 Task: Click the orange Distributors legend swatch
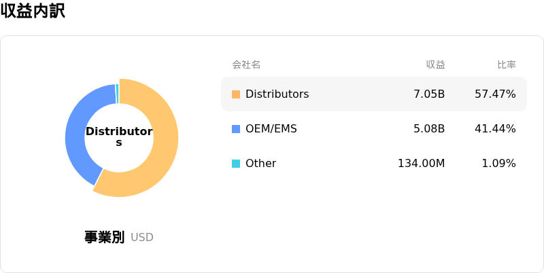(x=236, y=94)
